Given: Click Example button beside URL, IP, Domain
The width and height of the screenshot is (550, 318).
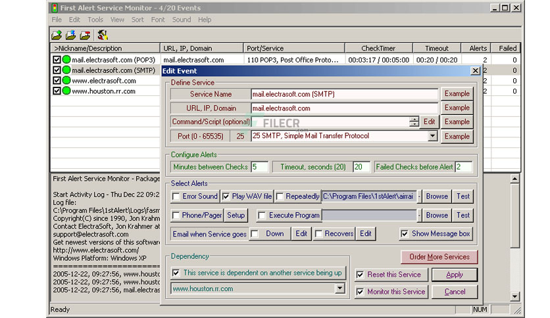Looking at the screenshot, I should click(457, 108).
